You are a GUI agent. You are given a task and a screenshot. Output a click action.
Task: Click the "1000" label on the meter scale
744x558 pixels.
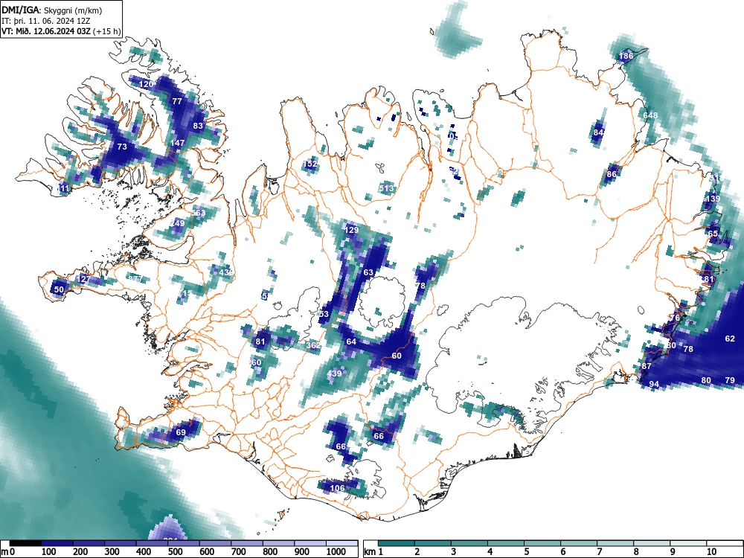(x=336, y=552)
